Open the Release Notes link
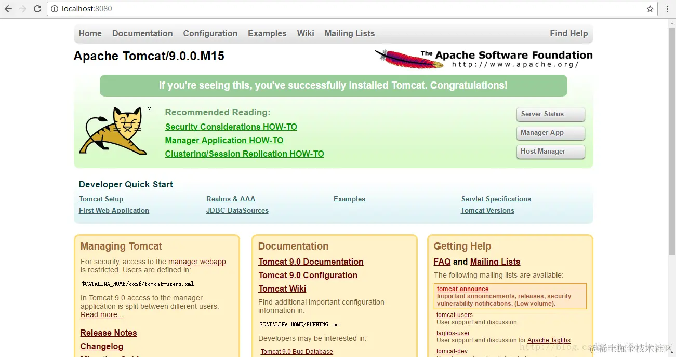 pyautogui.click(x=109, y=333)
